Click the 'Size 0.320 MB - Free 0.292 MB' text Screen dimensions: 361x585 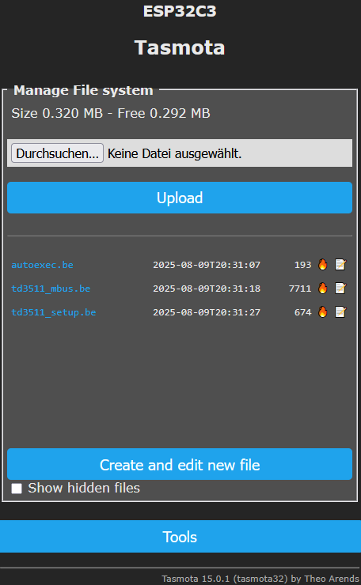pos(111,113)
